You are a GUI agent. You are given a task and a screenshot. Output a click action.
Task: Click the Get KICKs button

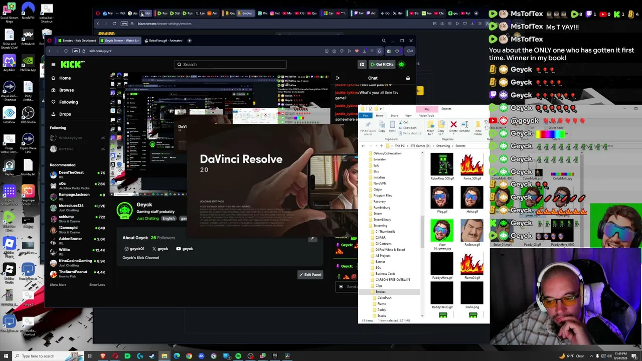click(x=382, y=64)
